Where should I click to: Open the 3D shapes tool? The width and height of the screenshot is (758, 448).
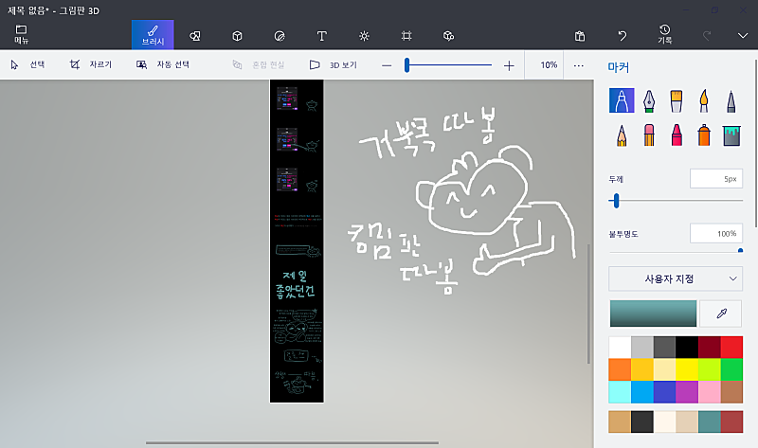pos(237,36)
